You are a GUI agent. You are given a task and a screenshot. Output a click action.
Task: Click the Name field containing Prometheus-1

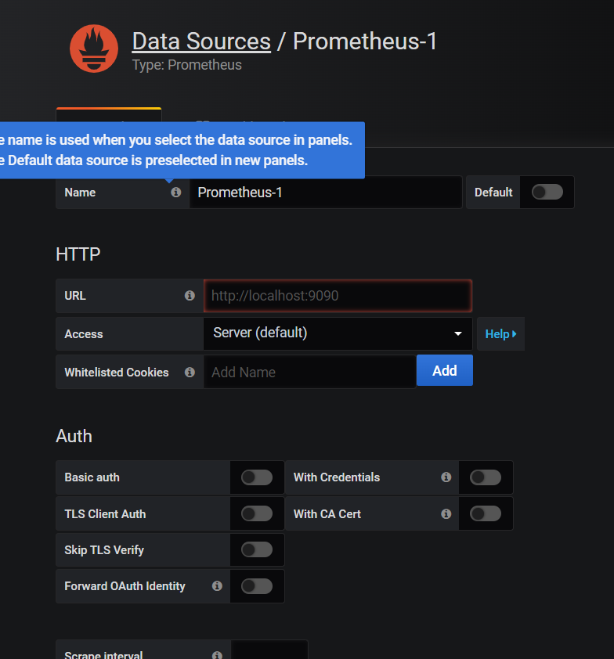(x=326, y=193)
